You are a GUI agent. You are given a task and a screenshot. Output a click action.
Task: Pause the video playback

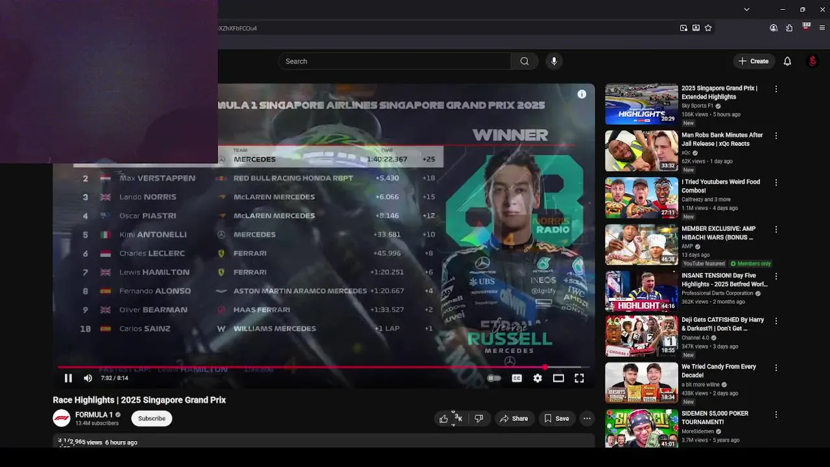68,378
